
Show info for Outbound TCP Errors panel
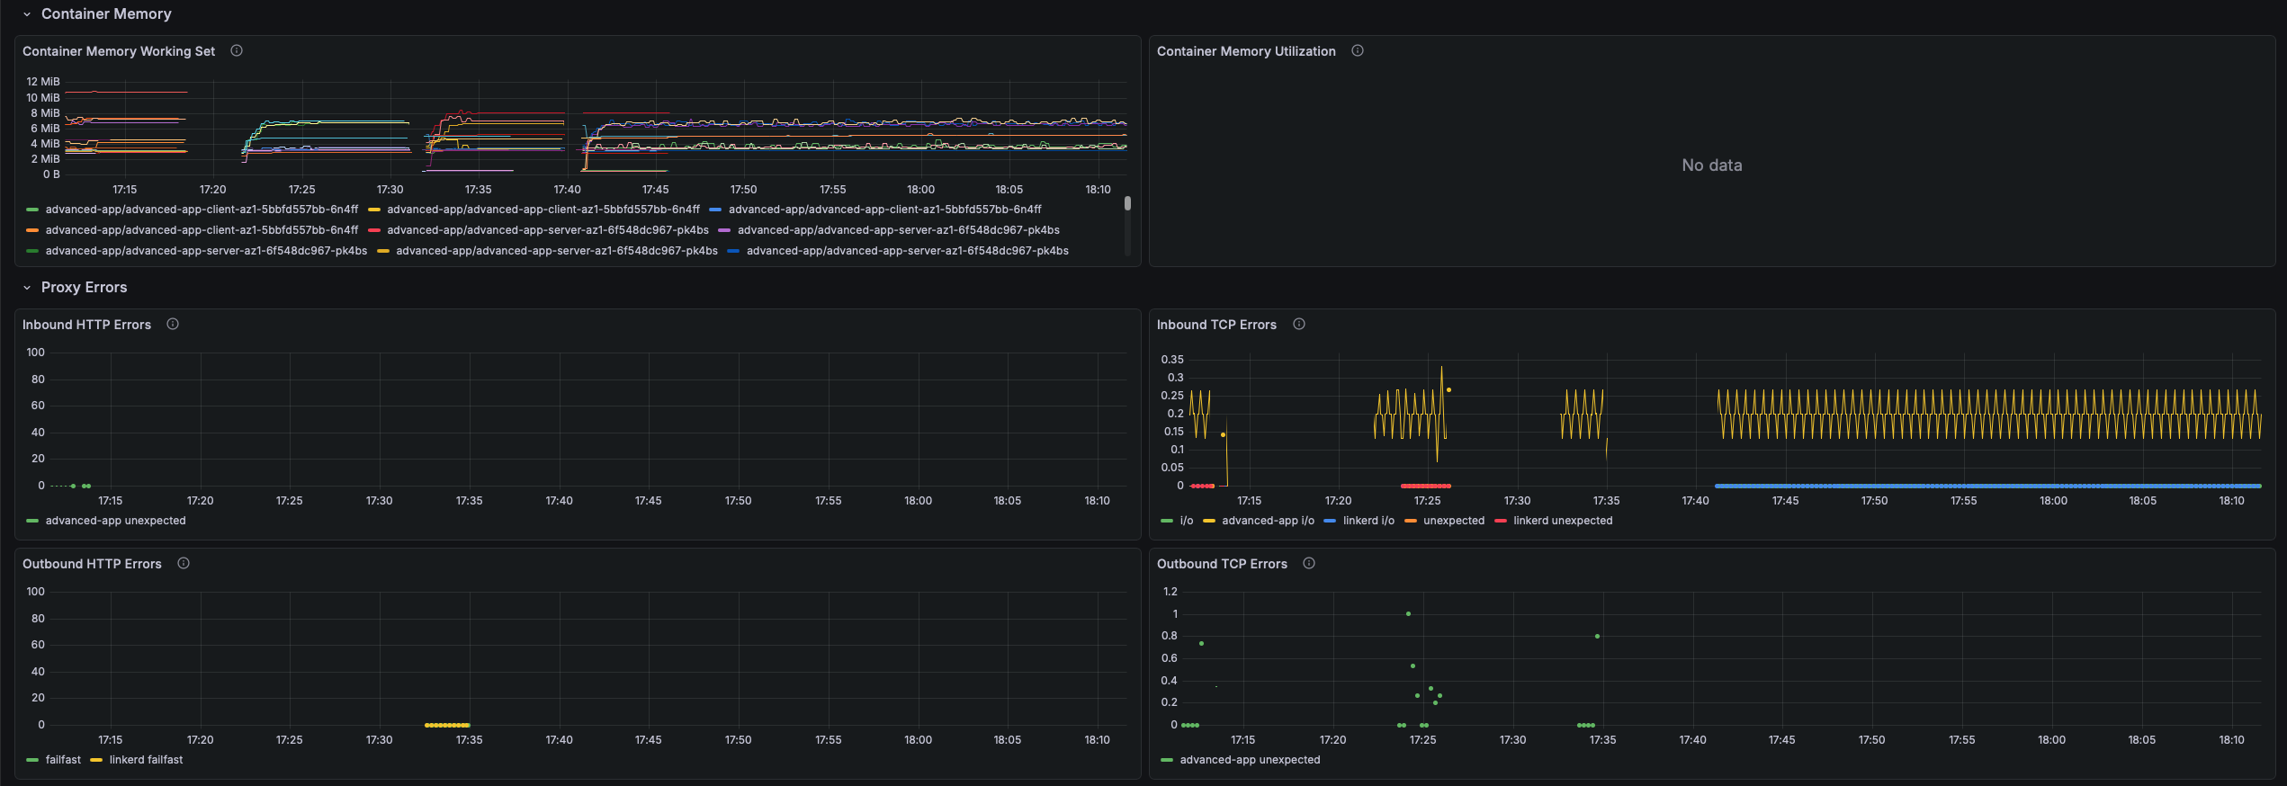pyautogui.click(x=1309, y=564)
